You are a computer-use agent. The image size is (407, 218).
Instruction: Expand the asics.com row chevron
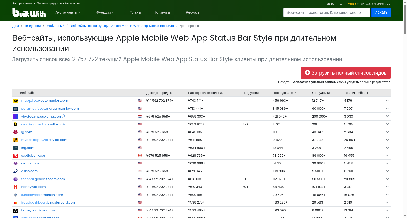pyautogui.click(x=387, y=171)
